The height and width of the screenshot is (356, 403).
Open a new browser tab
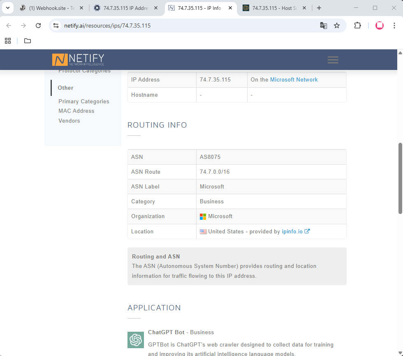pos(319,8)
